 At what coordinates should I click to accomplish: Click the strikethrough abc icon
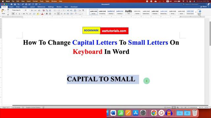coord(24,14)
